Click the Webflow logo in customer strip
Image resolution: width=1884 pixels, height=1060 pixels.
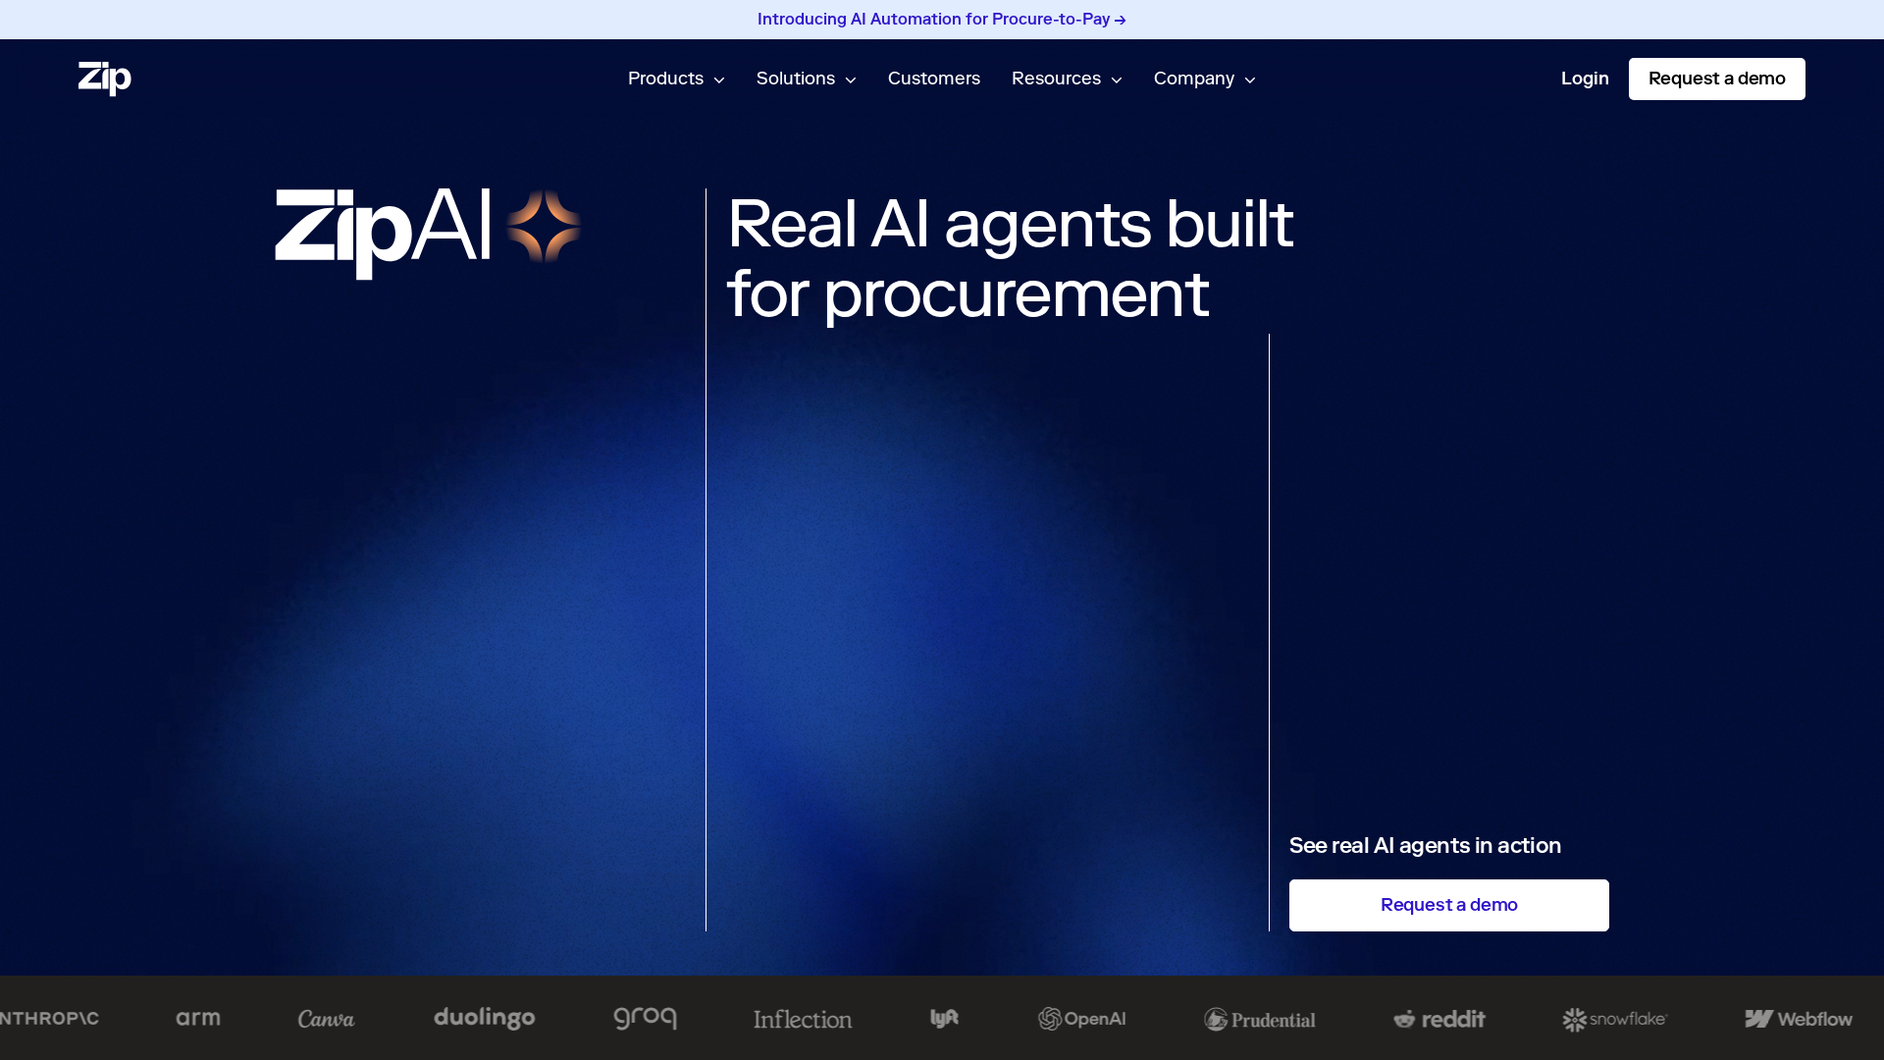1799,1019
